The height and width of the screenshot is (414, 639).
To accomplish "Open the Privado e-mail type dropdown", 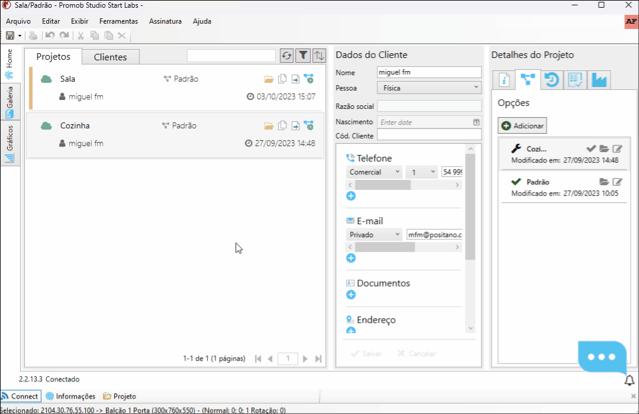I will point(374,235).
